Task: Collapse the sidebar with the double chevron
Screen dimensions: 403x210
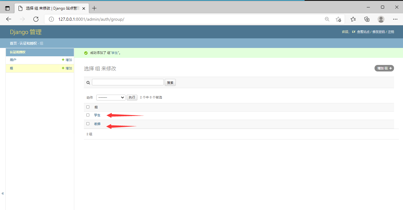Action: click(x=3, y=194)
